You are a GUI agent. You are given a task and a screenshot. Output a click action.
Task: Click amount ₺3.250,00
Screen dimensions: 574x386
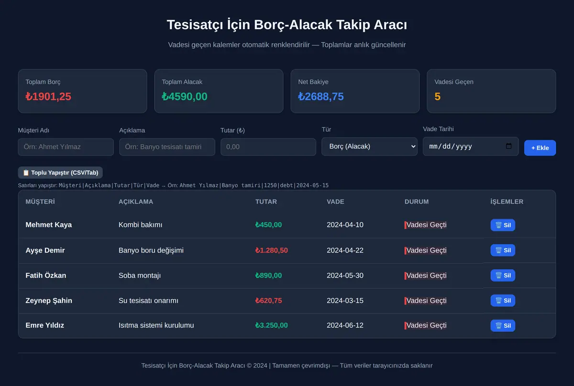pyautogui.click(x=272, y=326)
